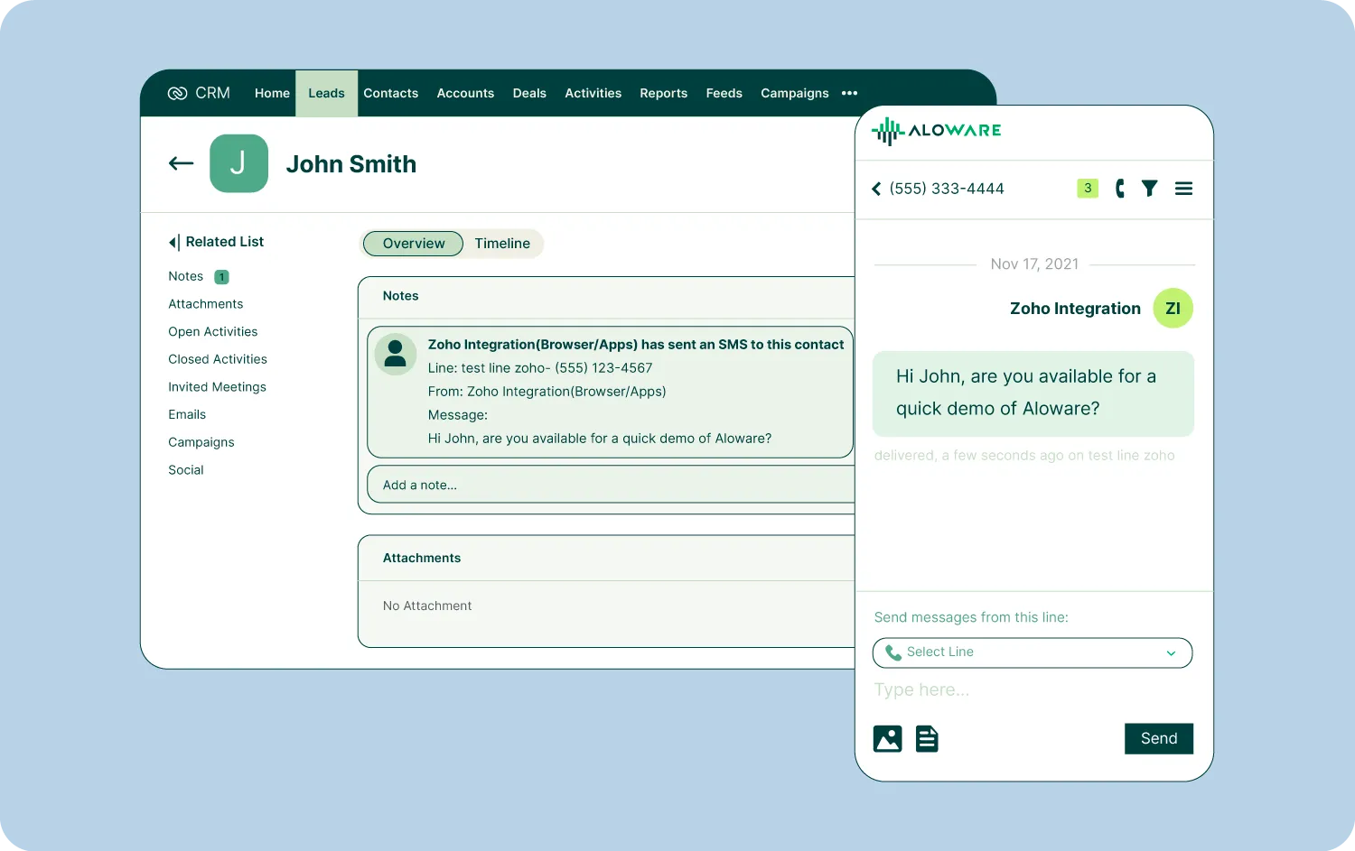Image resolution: width=1355 pixels, height=851 pixels.
Task: Click the green 3 unread badge in Aloware
Action: [1088, 188]
